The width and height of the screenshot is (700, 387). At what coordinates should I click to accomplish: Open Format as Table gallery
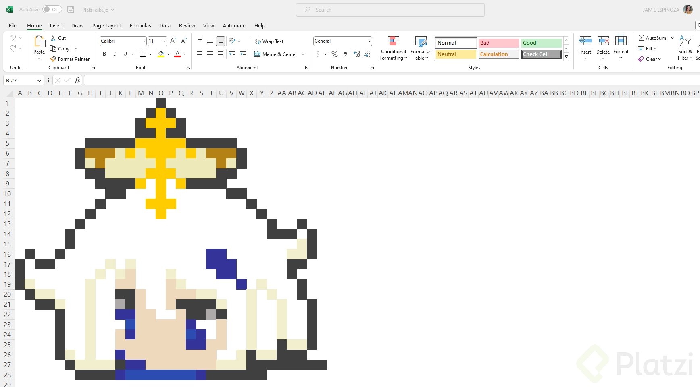click(421, 48)
